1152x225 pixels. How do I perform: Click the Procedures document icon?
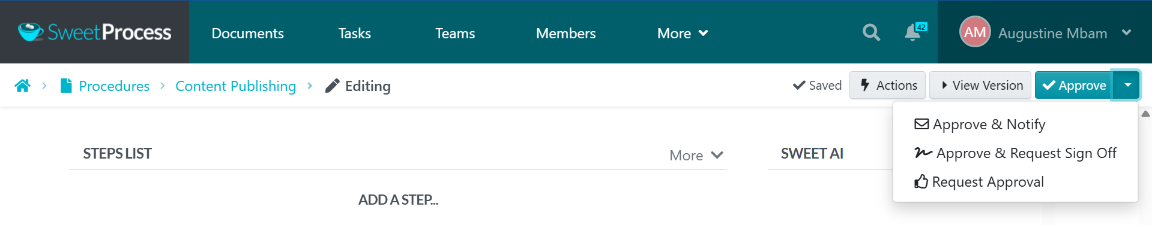[66, 86]
